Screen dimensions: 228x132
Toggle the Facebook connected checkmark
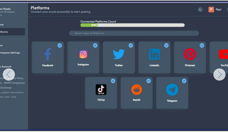[x=60, y=46]
